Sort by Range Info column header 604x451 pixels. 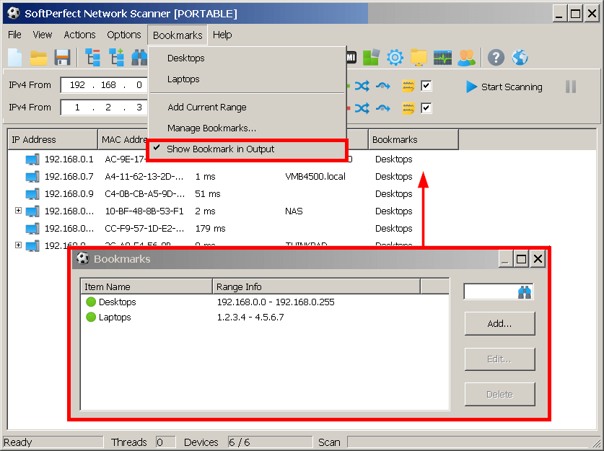pos(316,286)
